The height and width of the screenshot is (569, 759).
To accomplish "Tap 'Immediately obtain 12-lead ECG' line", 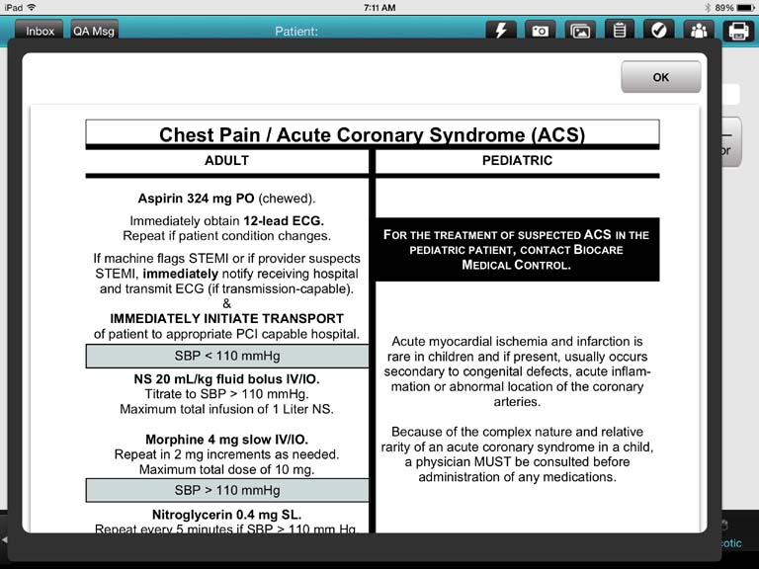I will 226,220.
